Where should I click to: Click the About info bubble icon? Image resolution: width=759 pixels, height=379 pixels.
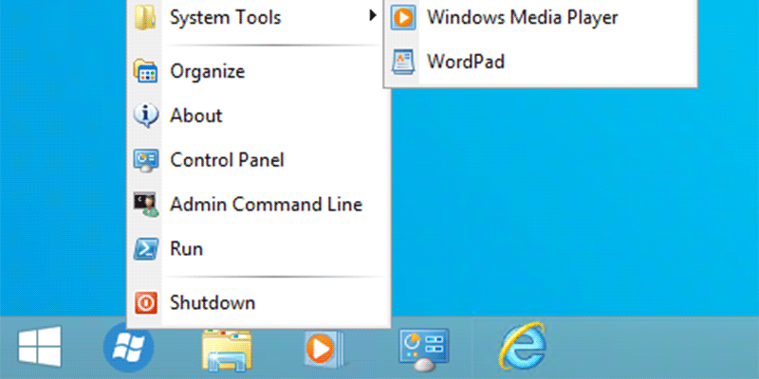point(146,116)
